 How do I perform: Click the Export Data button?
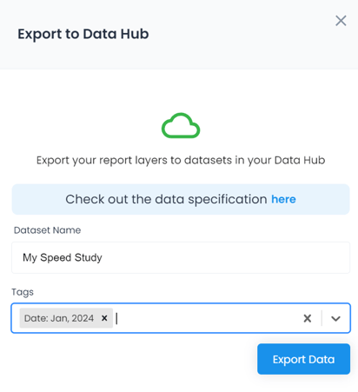(303, 359)
